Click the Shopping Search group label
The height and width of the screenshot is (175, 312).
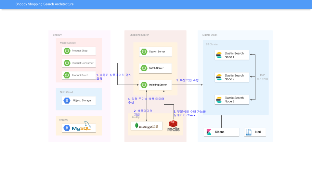[139, 35]
